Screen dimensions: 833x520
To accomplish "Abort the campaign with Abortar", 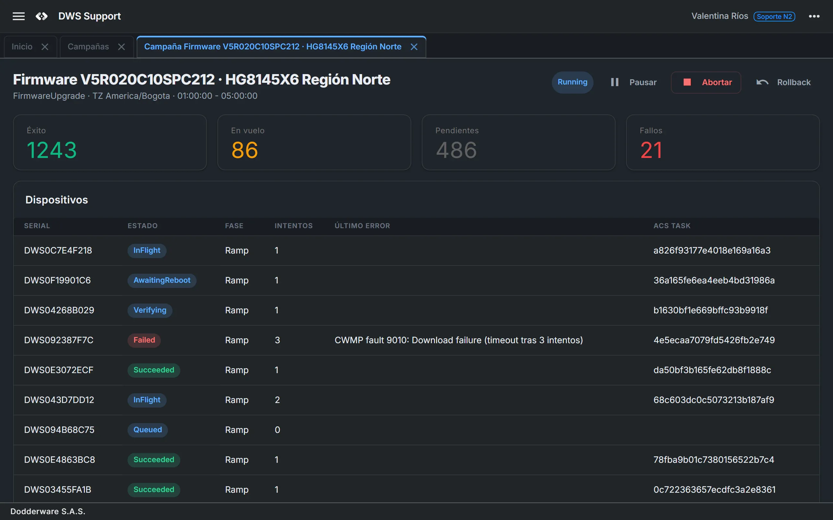I will (x=706, y=83).
